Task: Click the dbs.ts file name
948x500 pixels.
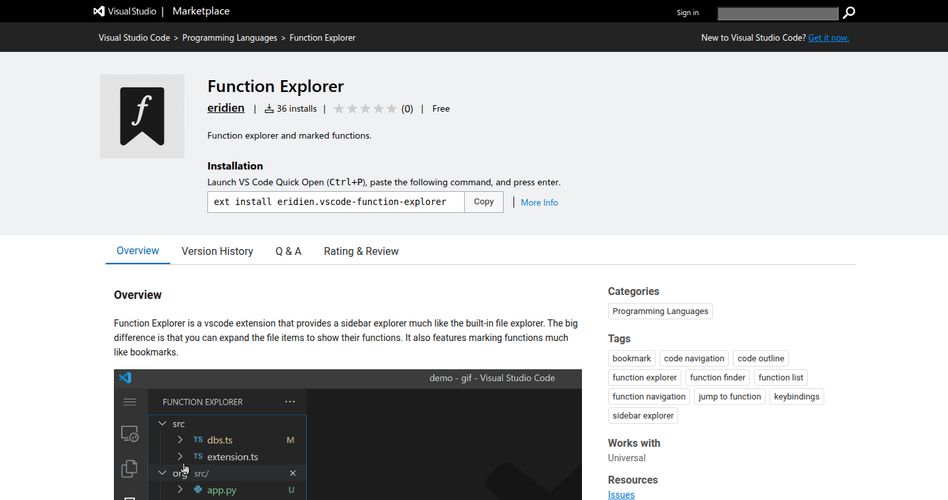Action: click(220, 440)
